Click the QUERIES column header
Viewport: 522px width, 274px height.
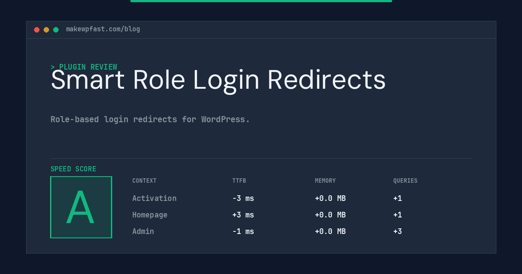(x=405, y=181)
